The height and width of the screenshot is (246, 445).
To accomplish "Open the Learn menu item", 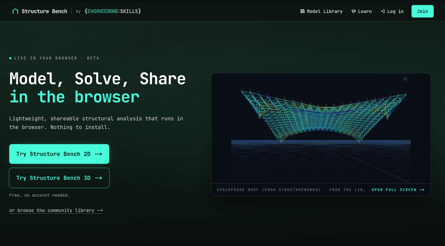I will [x=361, y=11].
